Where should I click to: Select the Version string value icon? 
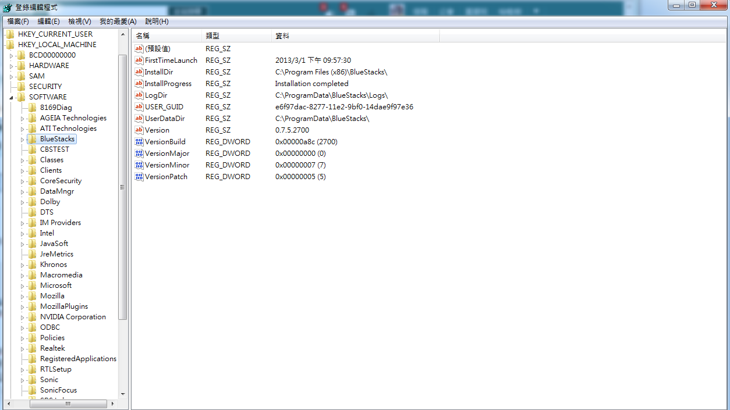[139, 130]
